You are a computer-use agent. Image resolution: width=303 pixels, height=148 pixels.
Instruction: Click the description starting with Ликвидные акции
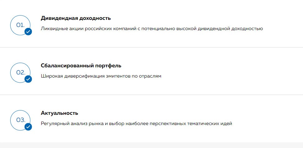click(x=152, y=29)
